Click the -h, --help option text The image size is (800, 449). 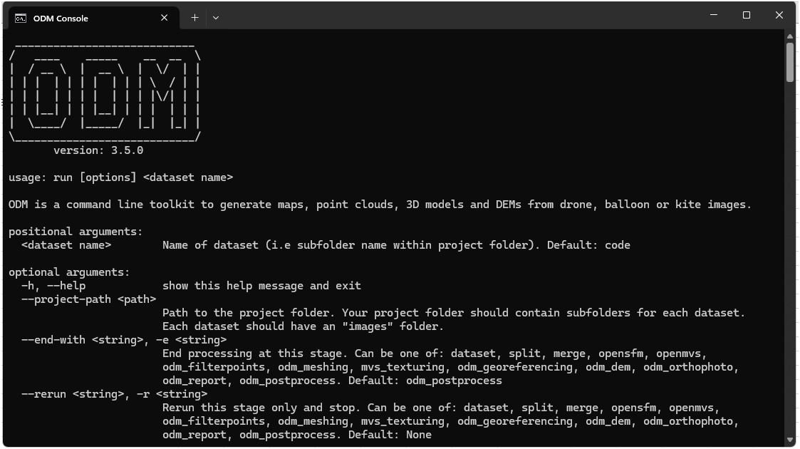coord(53,286)
